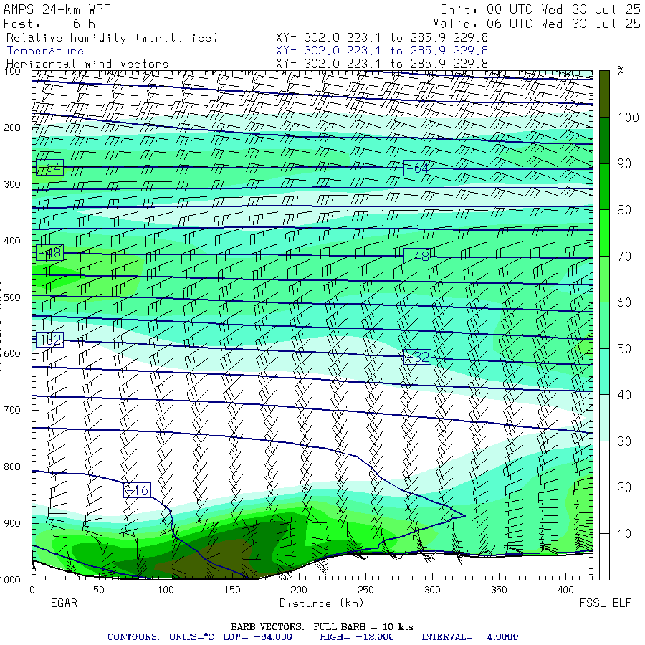Click the 40–50% turquoise colorbar swatch
645x645 pixels.
[604, 371]
